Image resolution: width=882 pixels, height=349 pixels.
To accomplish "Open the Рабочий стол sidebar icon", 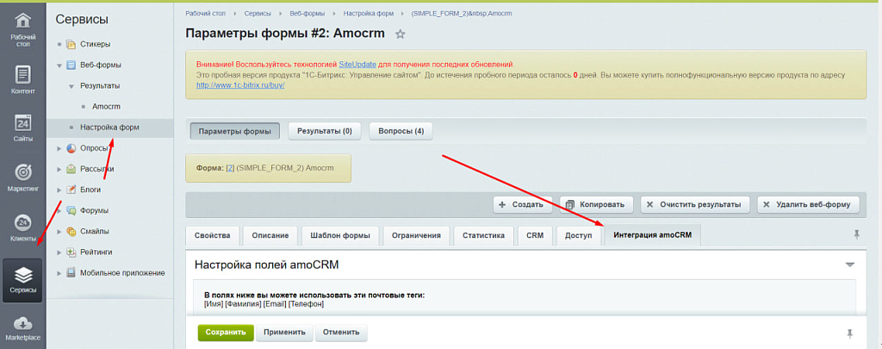I will (23, 27).
